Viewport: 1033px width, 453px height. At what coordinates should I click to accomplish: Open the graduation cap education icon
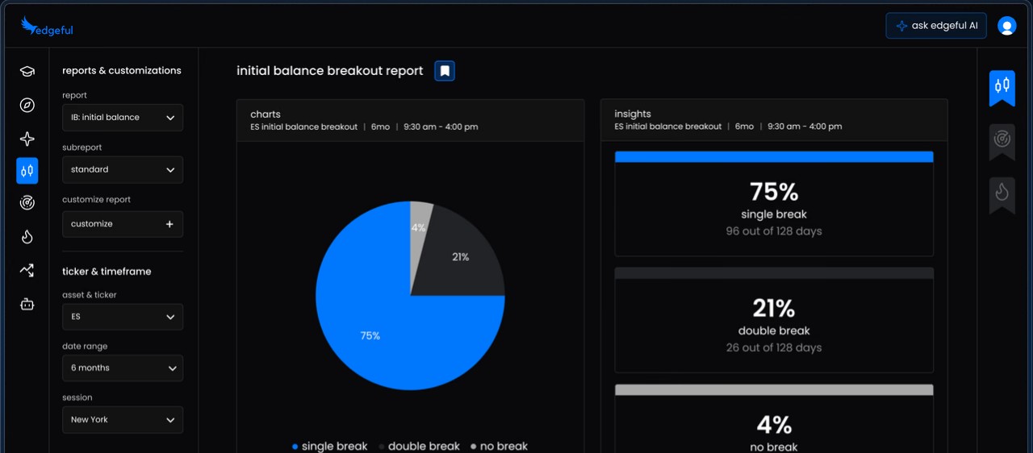click(27, 72)
